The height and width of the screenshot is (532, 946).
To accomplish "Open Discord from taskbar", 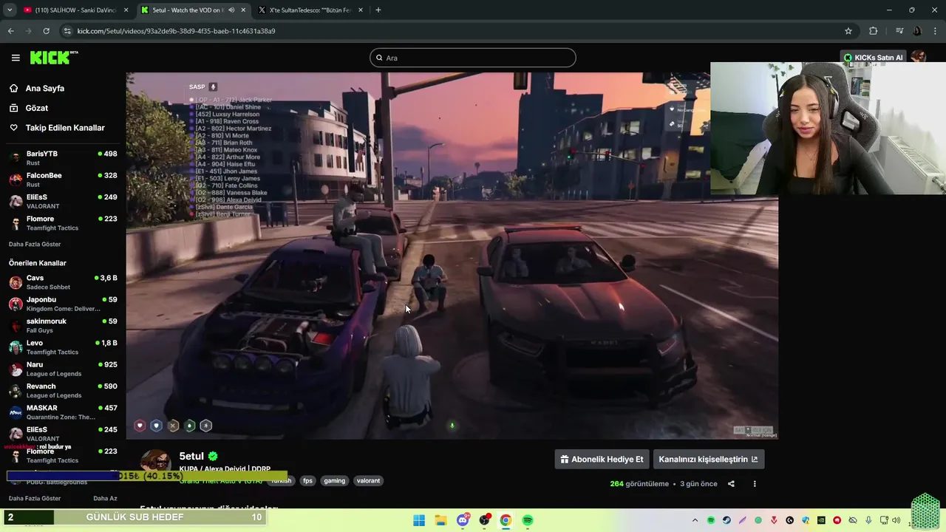I will pyautogui.click(x=463, y=520).
